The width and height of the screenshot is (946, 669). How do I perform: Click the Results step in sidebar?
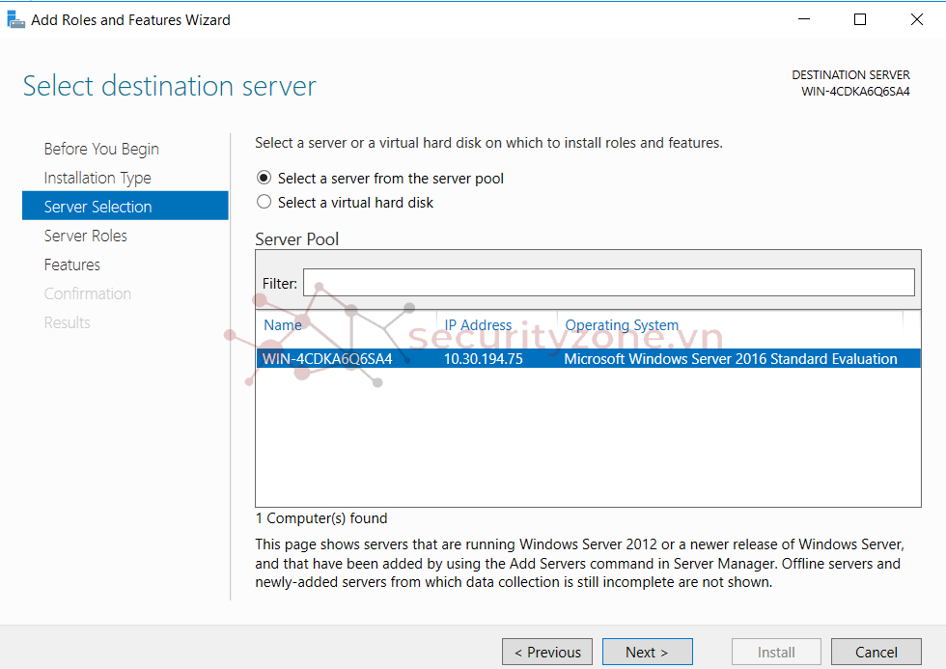[67, 322]
